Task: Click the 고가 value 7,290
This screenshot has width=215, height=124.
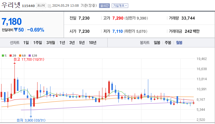Action: tap(118, 18)
